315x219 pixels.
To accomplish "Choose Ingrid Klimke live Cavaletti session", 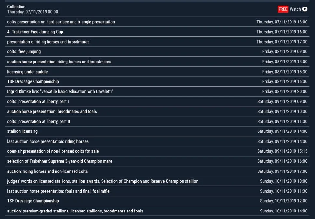I will pyautogui.click(x=157, y=92).
